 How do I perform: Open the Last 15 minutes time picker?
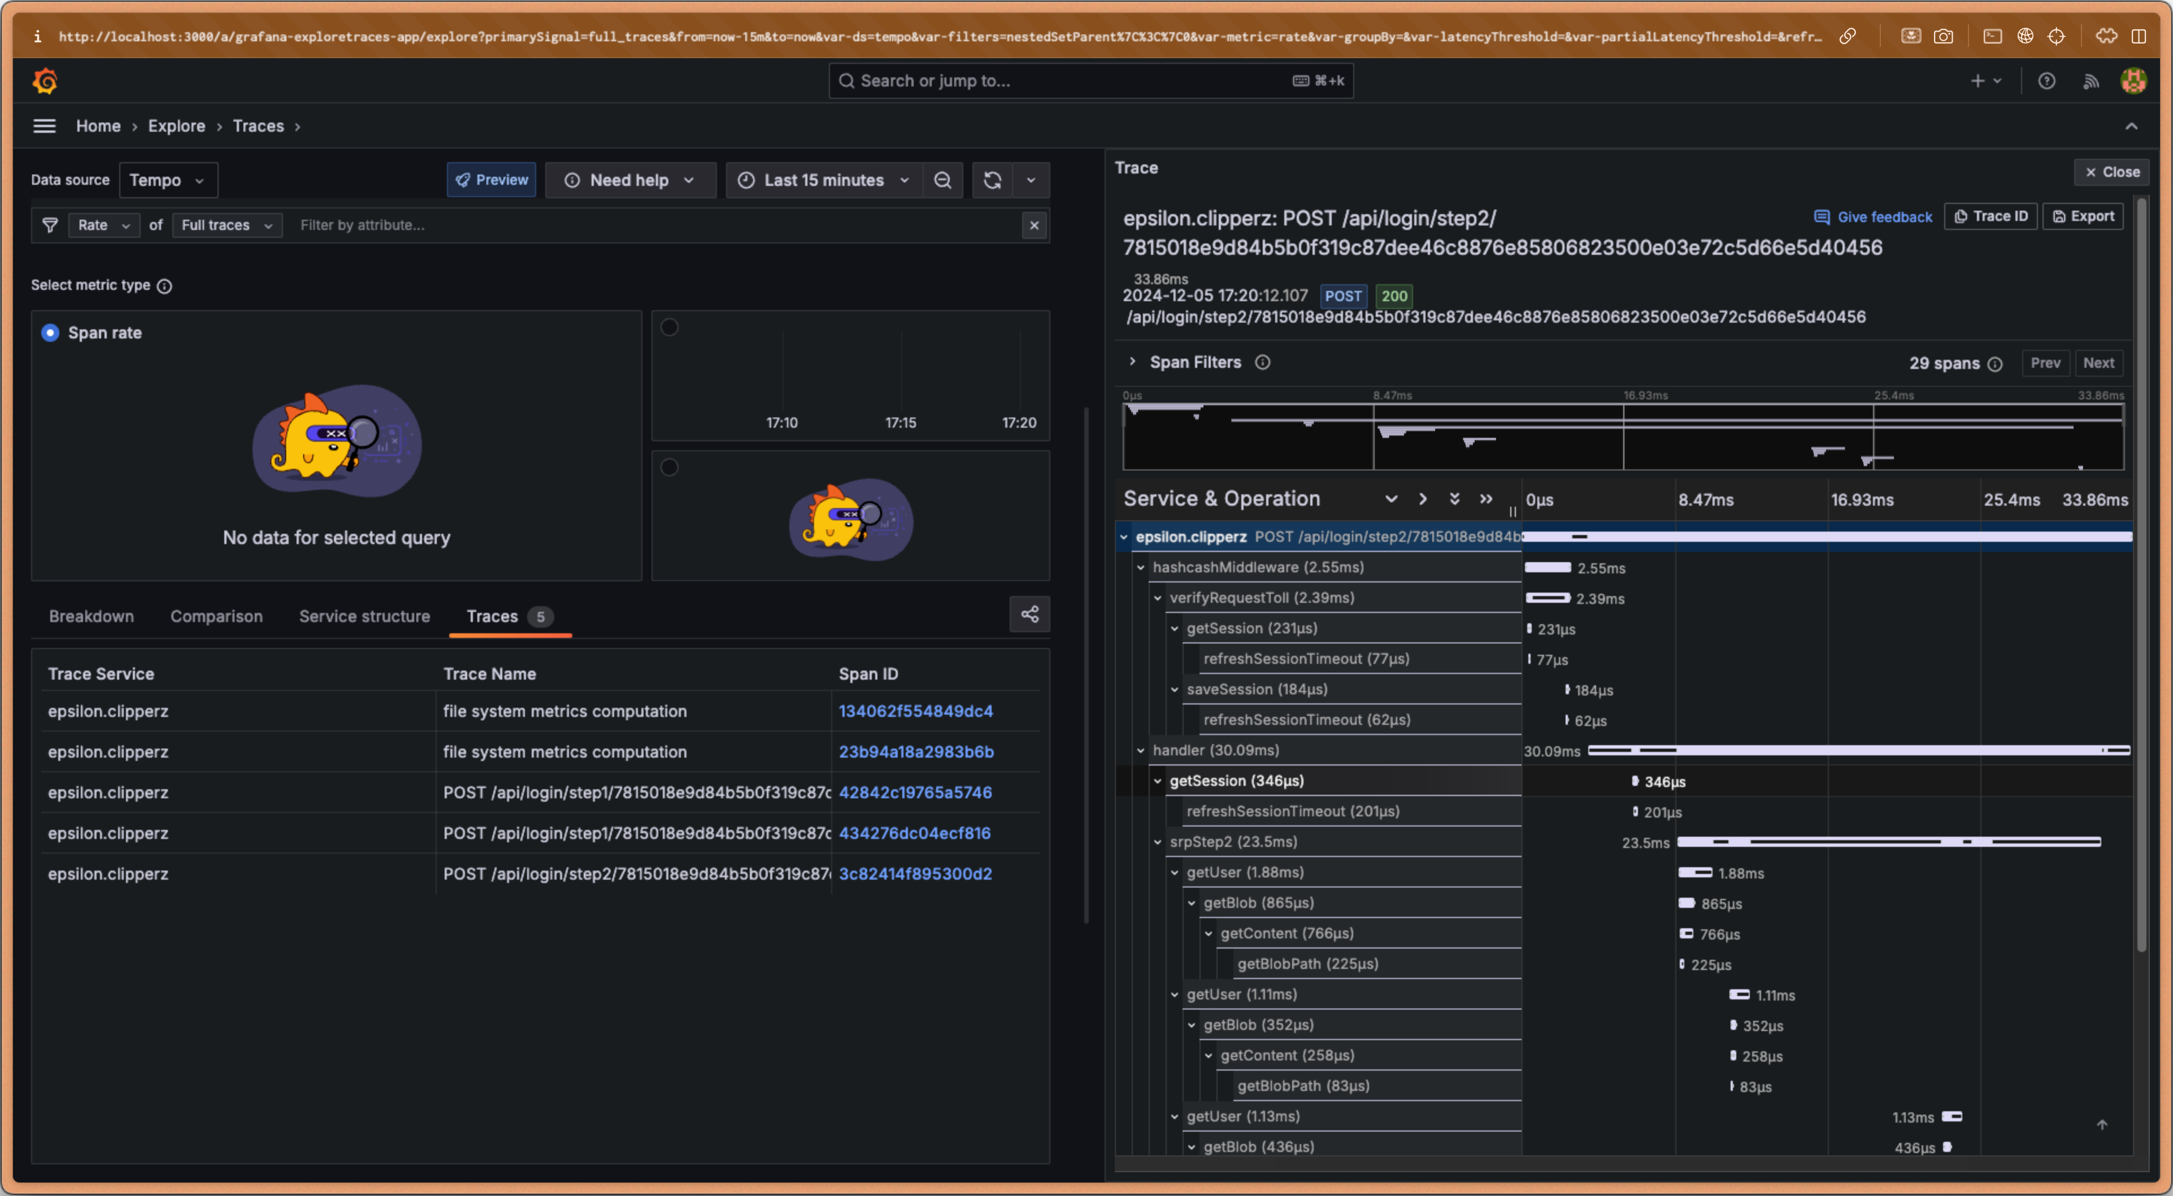[x=823, y=180]
